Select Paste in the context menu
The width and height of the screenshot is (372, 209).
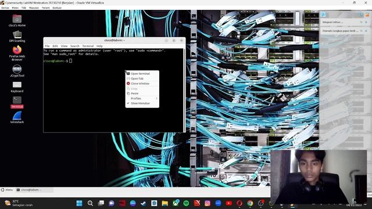click(x=142, y=93)
